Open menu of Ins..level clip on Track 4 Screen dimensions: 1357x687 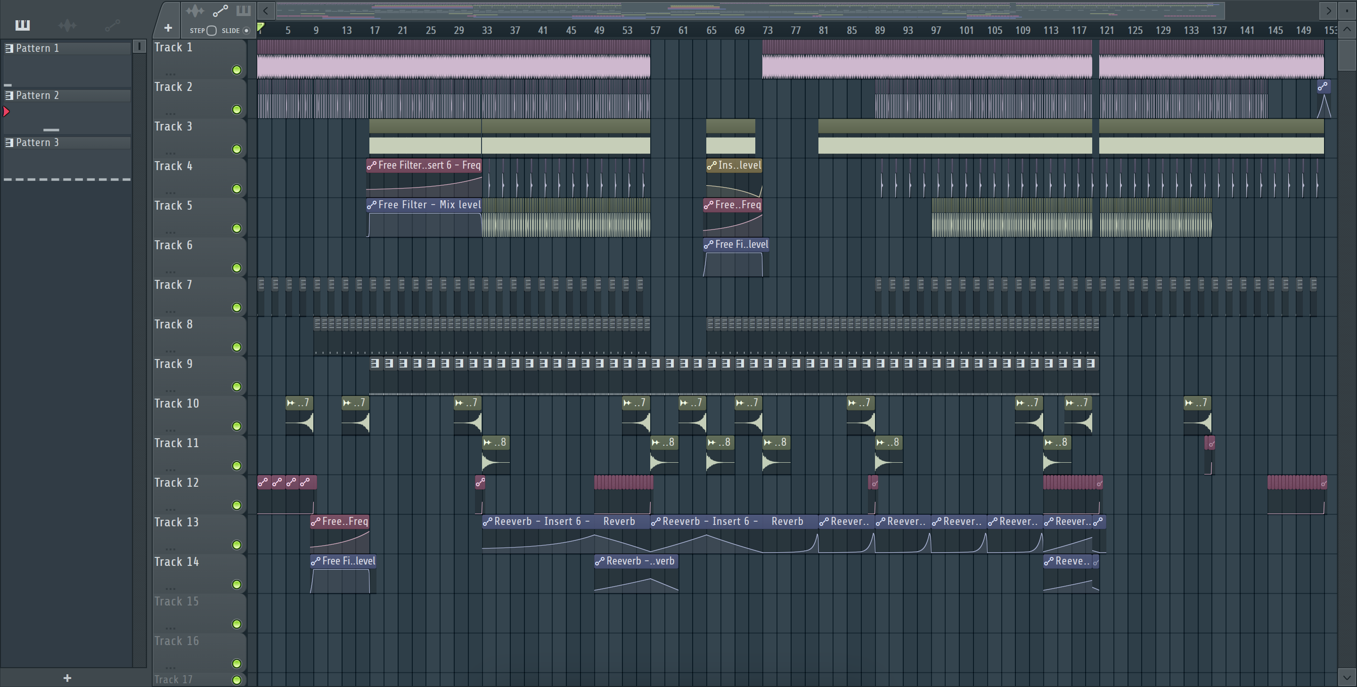click(711, 165)
